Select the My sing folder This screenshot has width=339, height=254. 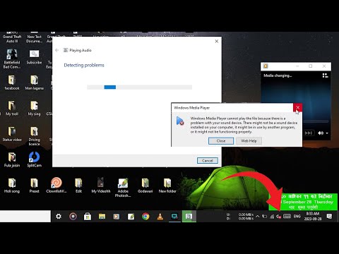pyautogui.click(x=34, y=108)
